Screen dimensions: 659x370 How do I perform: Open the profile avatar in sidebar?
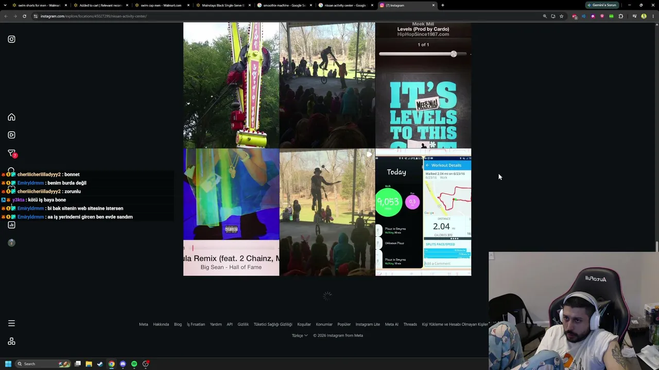[x=11, y=243]
